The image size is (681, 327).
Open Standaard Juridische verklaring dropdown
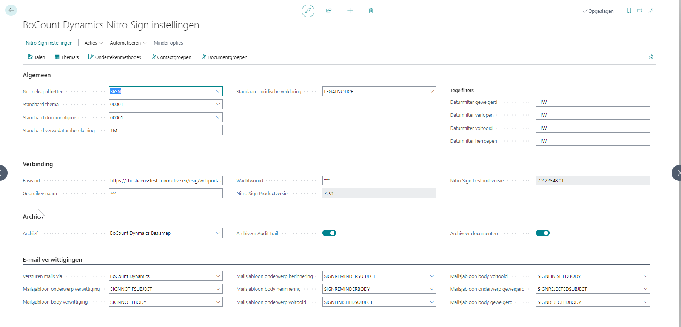coord(431,92)
